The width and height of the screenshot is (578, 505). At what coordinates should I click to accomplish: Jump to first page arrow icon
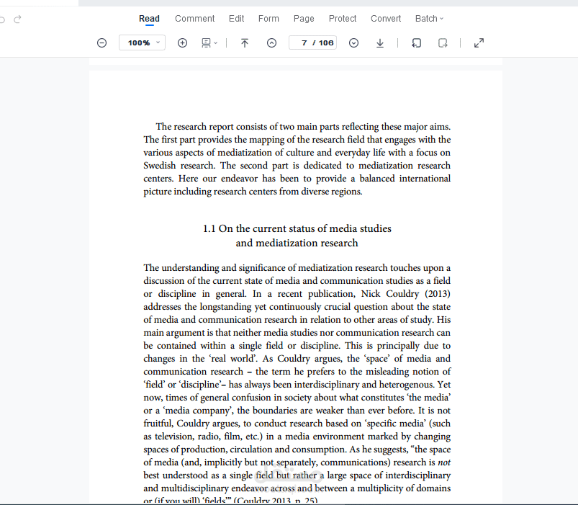click(245, 43)
